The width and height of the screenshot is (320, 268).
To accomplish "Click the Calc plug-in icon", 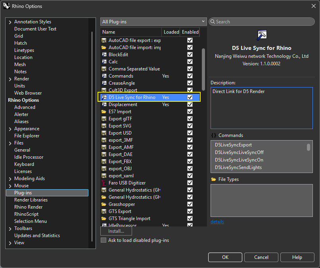I will tap(104, 62).
